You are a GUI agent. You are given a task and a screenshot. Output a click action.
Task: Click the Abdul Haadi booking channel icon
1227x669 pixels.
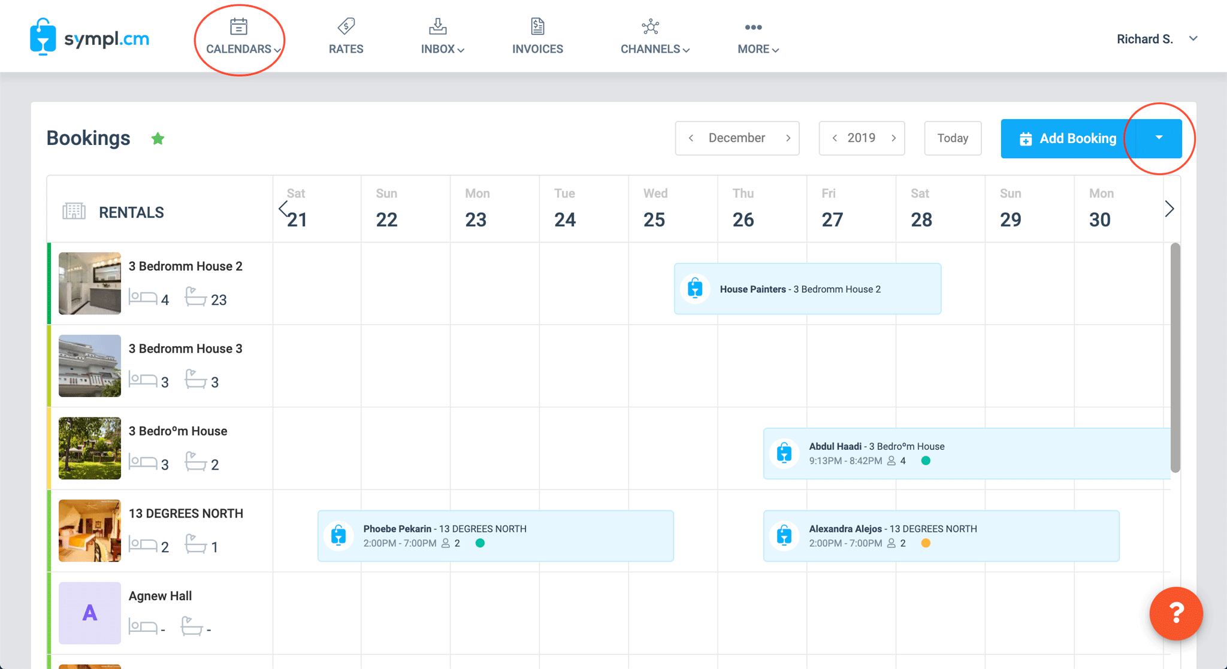click(x=784, y=453)
